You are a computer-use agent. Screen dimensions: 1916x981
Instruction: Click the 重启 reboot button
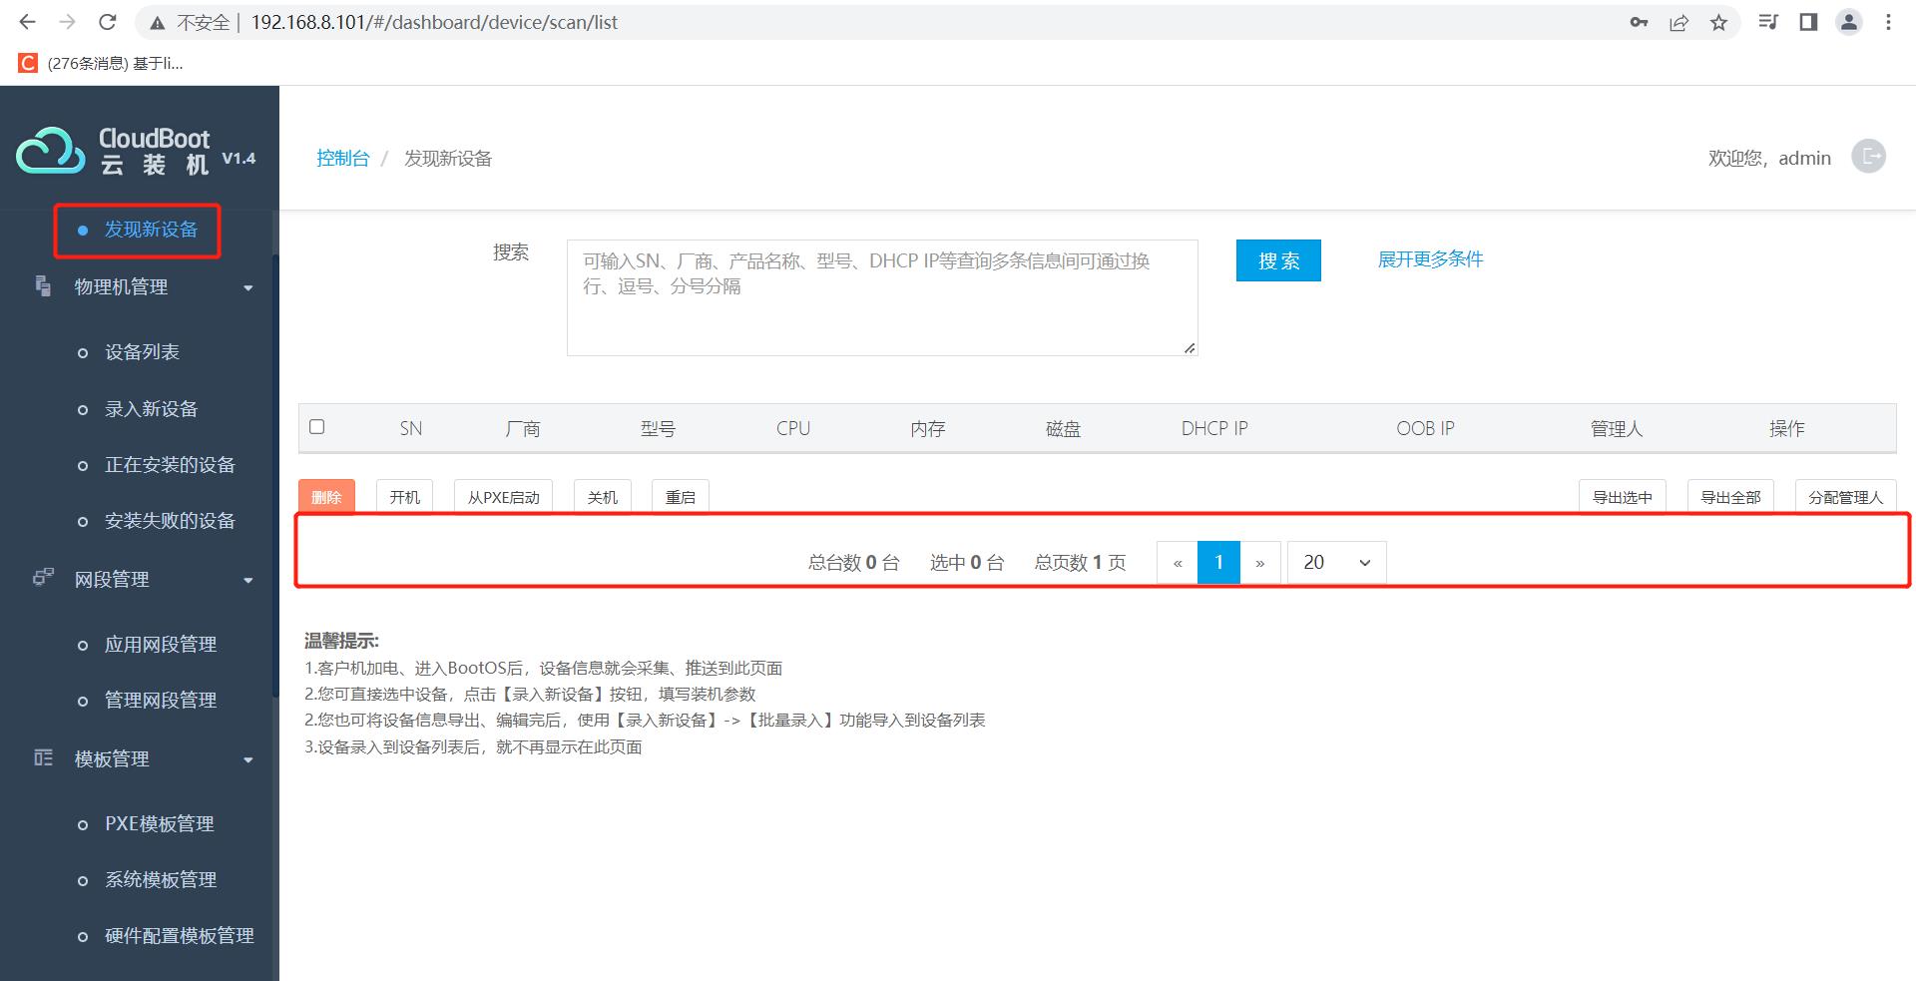pyautogui.click(x=681, y=496)
